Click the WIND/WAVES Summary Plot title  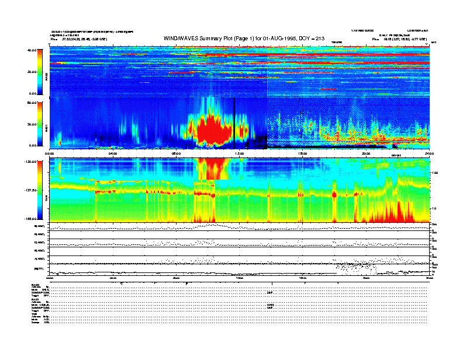pos(244,38)
